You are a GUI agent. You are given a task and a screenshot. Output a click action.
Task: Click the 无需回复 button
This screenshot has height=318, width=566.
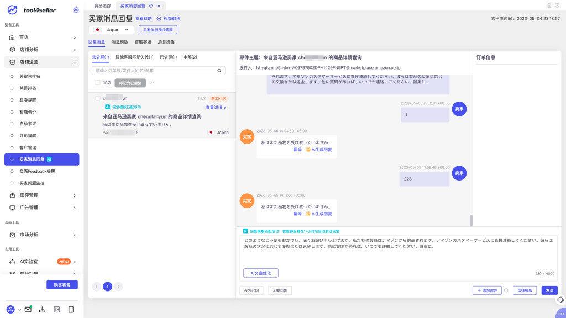tap(280, 290)
